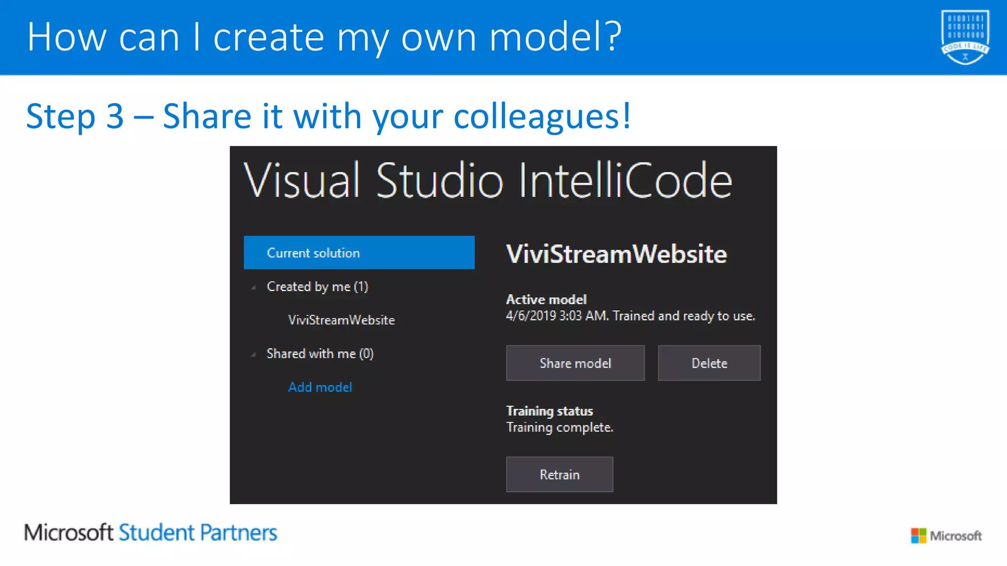This screenshot has height=566, width=1007.
Task: Click the ViviStreamWebsite heading
Action: click(x=617, y=254)
